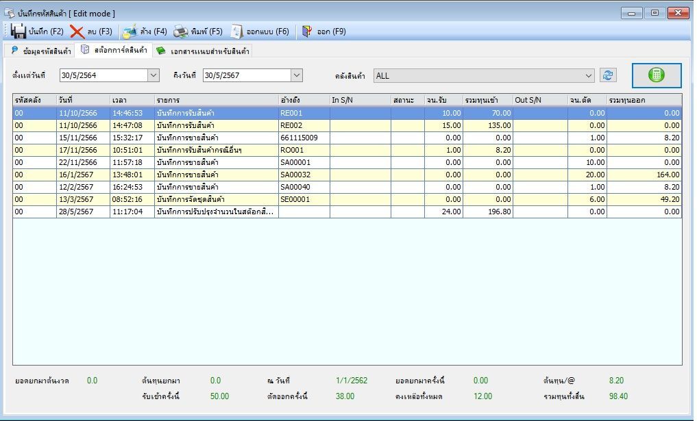The image size is (697, 421).
Task: Click the red X delete icon (F3)
Action: (x=77, y=32)
